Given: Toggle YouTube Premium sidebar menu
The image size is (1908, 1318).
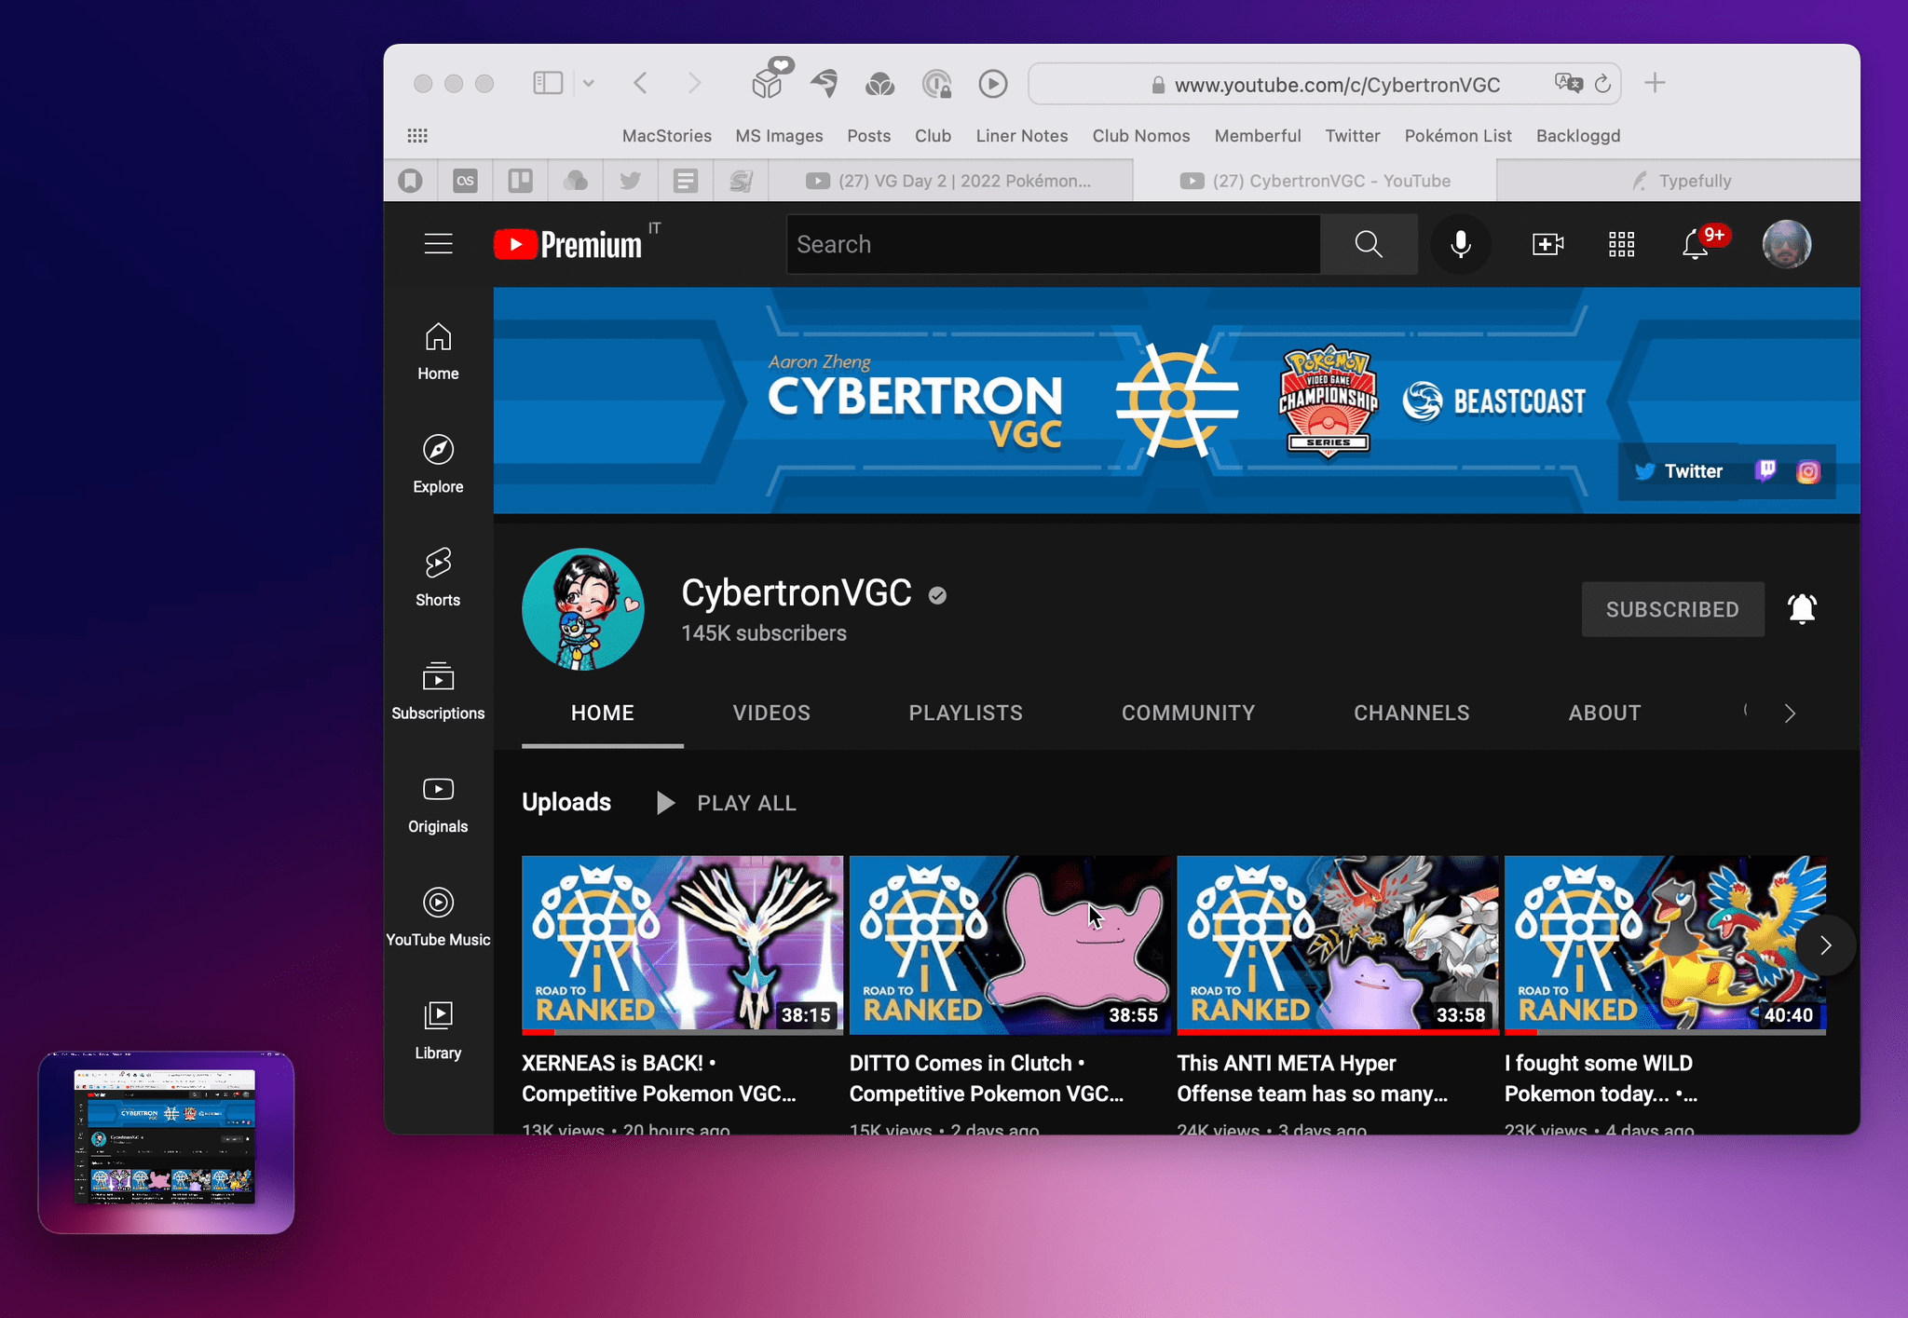Looking at the screenshot, I should [438, 242].
